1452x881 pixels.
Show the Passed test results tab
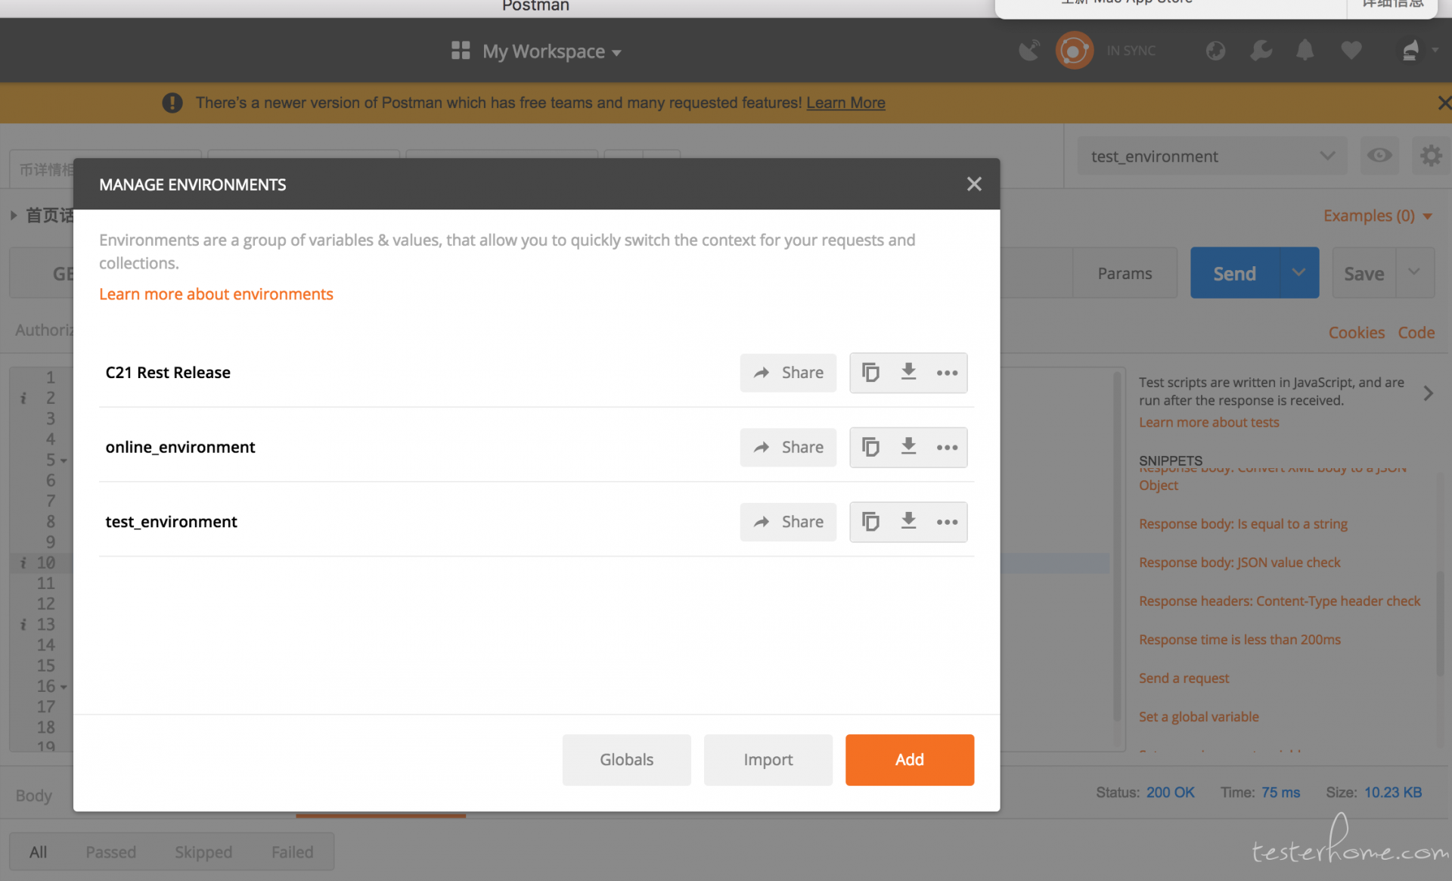click(x=110, y=852)
